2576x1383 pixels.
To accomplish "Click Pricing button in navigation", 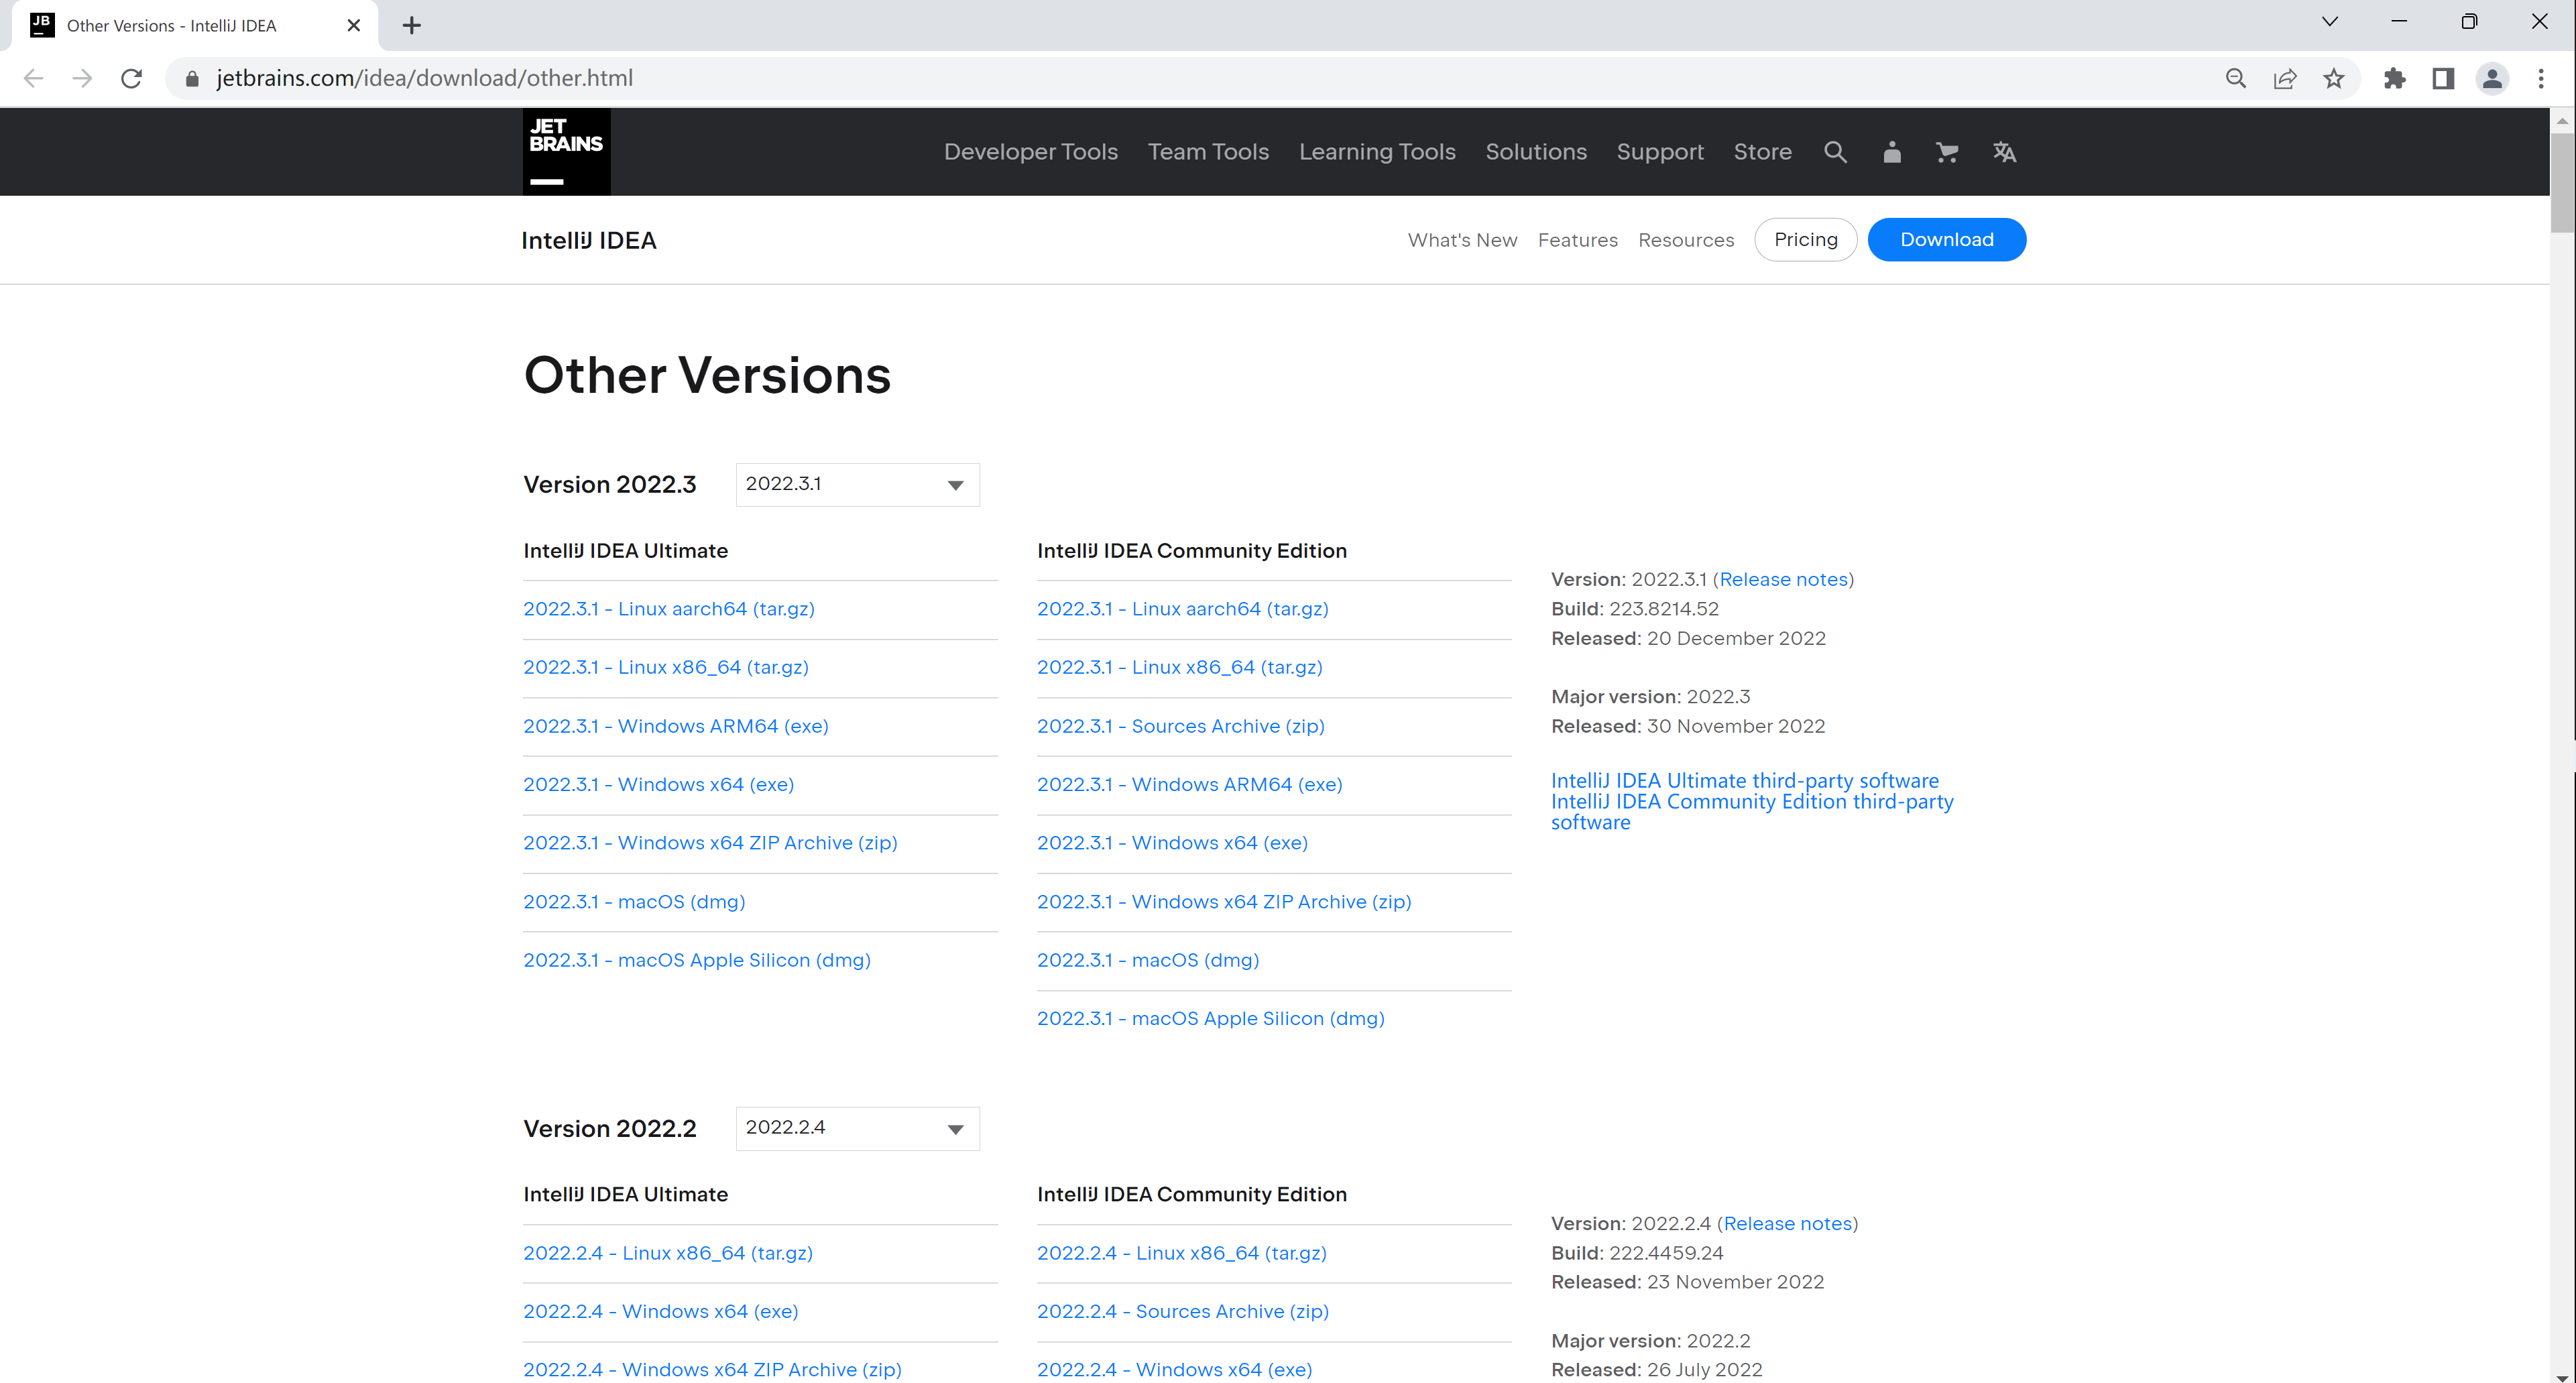I will tap(1804, 239).
